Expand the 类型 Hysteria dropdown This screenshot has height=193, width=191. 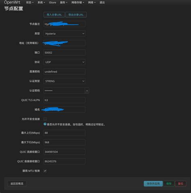point(64,34)
